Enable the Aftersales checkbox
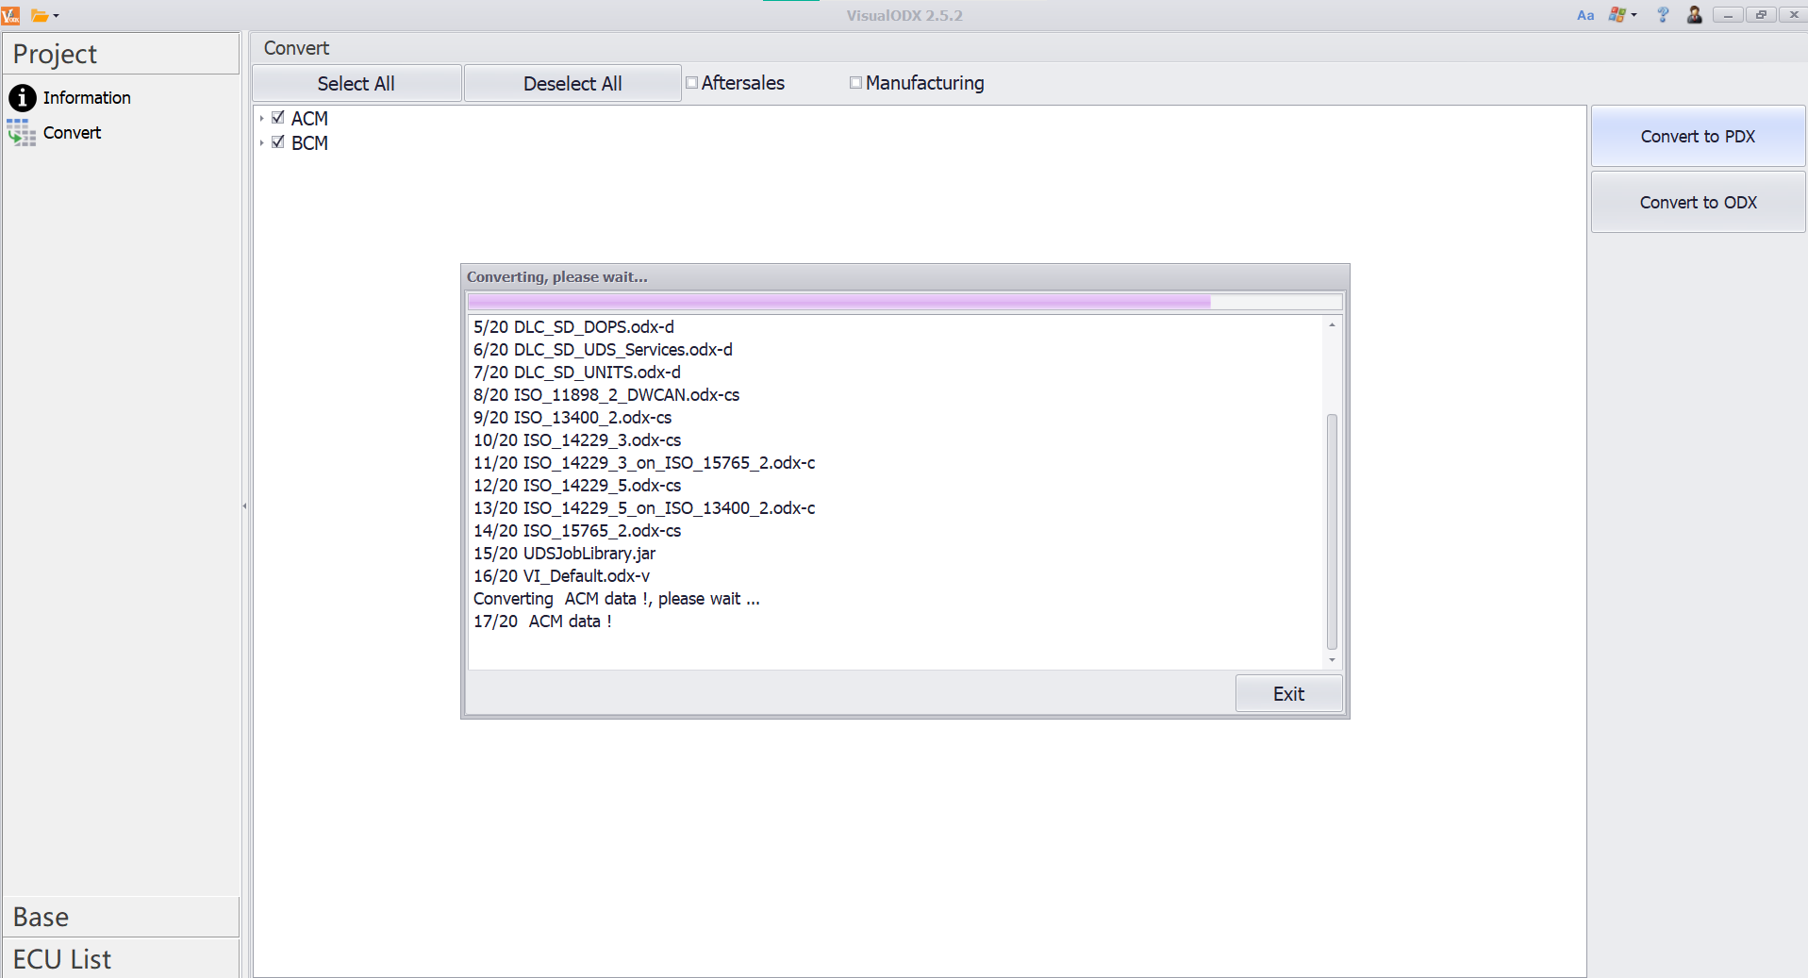The image size is (1808, 978). 692,83
